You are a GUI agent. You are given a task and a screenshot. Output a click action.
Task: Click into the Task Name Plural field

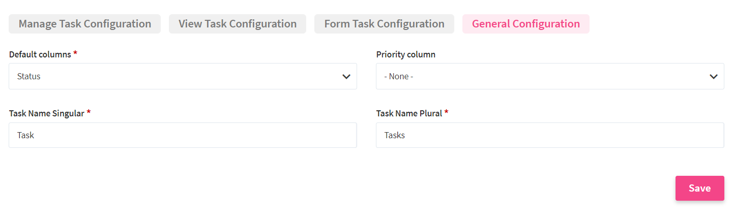click(x=550, y=135)
